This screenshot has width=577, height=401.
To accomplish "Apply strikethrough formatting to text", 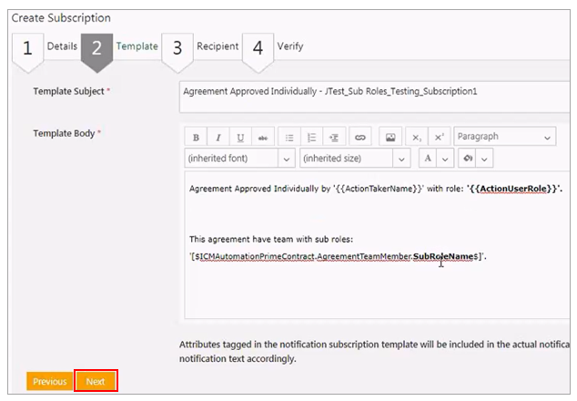I will tap(263, 138).
